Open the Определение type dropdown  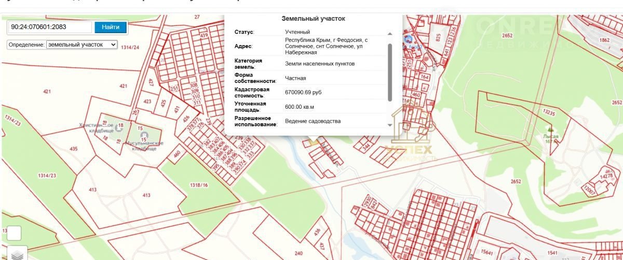[x=82, y=45]
